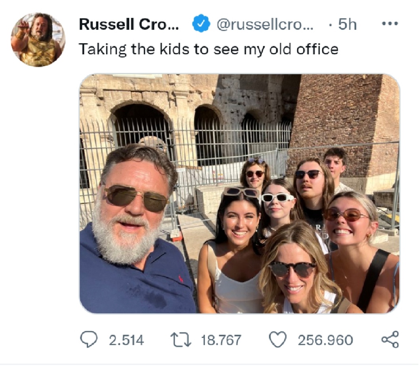Open the @russellcro... handle link
The width and height of the screenshot is (419, 366).
(265, 25)
